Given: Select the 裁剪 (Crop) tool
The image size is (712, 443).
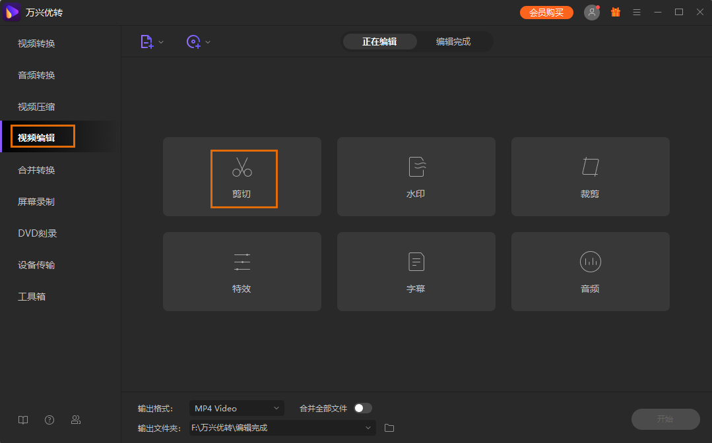Looking at the screenshot, I should click(x=589, y=177).
